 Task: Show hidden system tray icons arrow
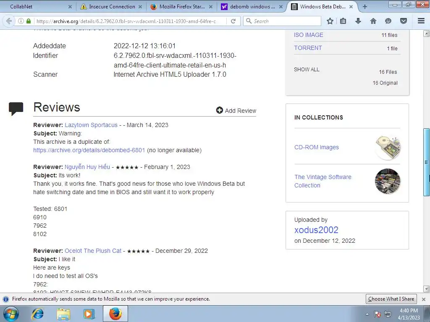pos(367,314)
